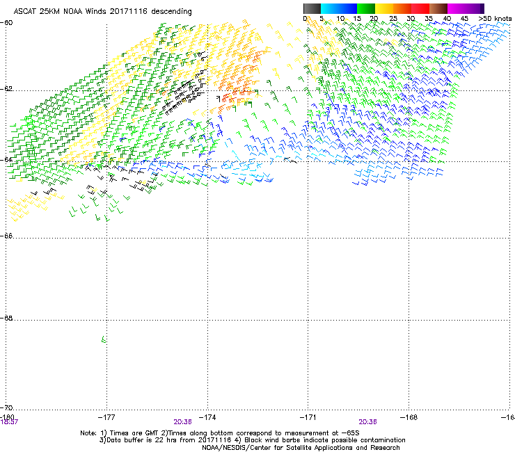Click the NOAA/NESDIS Center for Satellite Applications credit
The width and height of the screenshot is (515, 452).
point(301,448)
